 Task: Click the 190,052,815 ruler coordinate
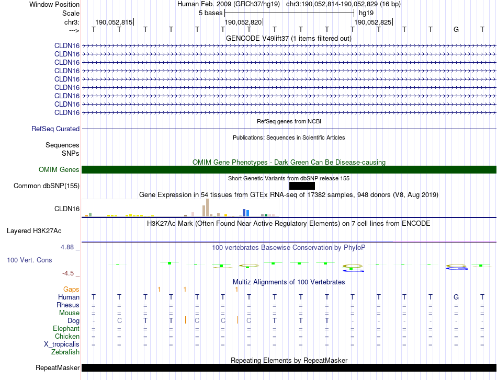pos(114,22)
